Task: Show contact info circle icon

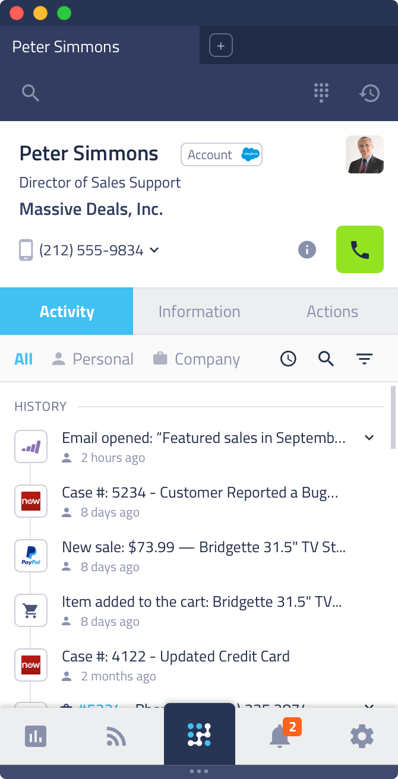Action: pos(307,250)
